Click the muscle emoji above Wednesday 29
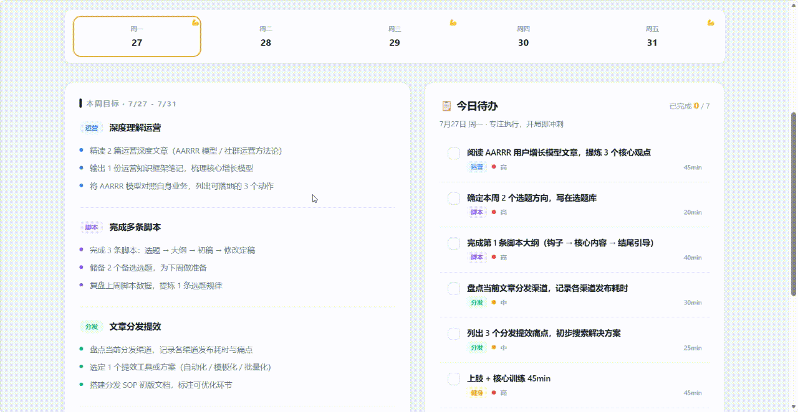Image resolution: width=798 pixels, height=412 pixels. pos(453,22)
